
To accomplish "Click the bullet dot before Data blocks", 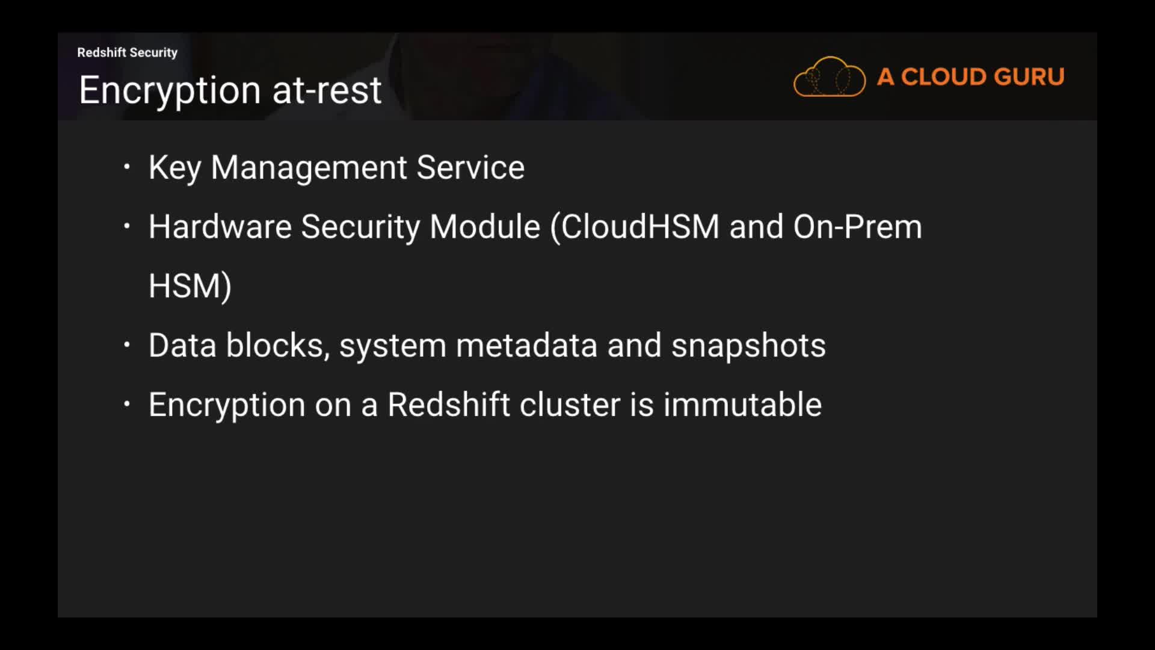I will tap(126, 345).
